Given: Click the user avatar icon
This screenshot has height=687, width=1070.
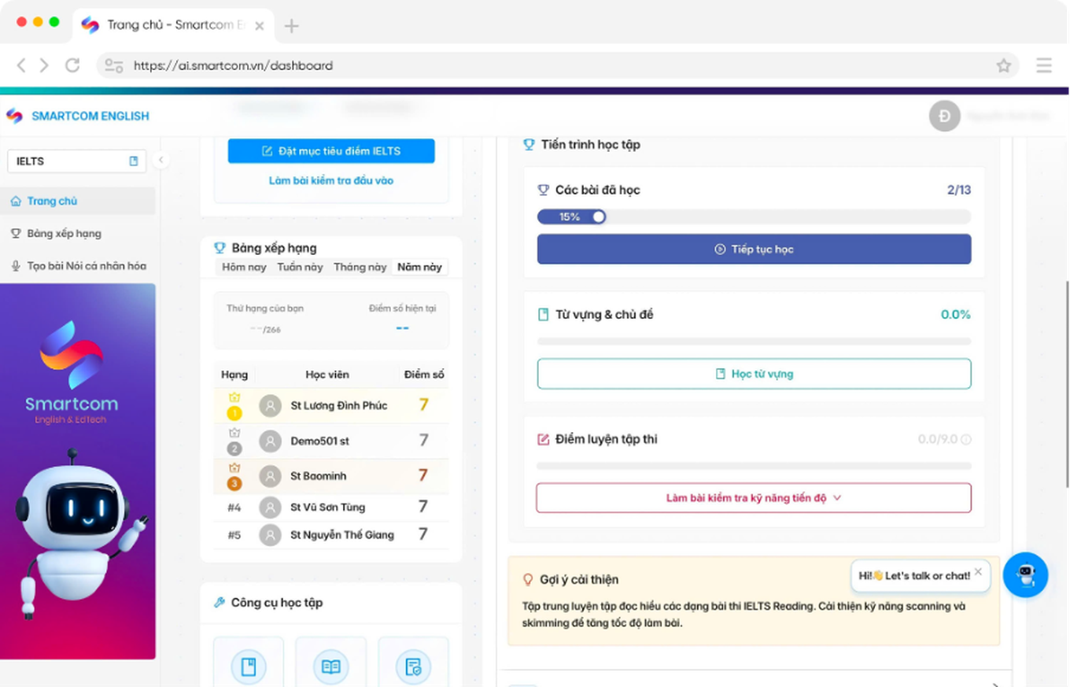Looking at the screenshot, I should [944, 116].
